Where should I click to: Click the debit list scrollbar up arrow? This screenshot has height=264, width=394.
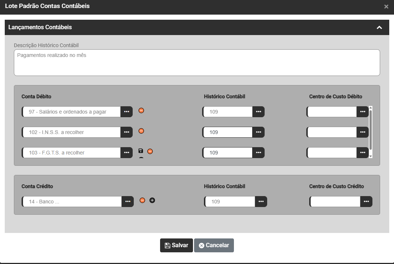370,108
